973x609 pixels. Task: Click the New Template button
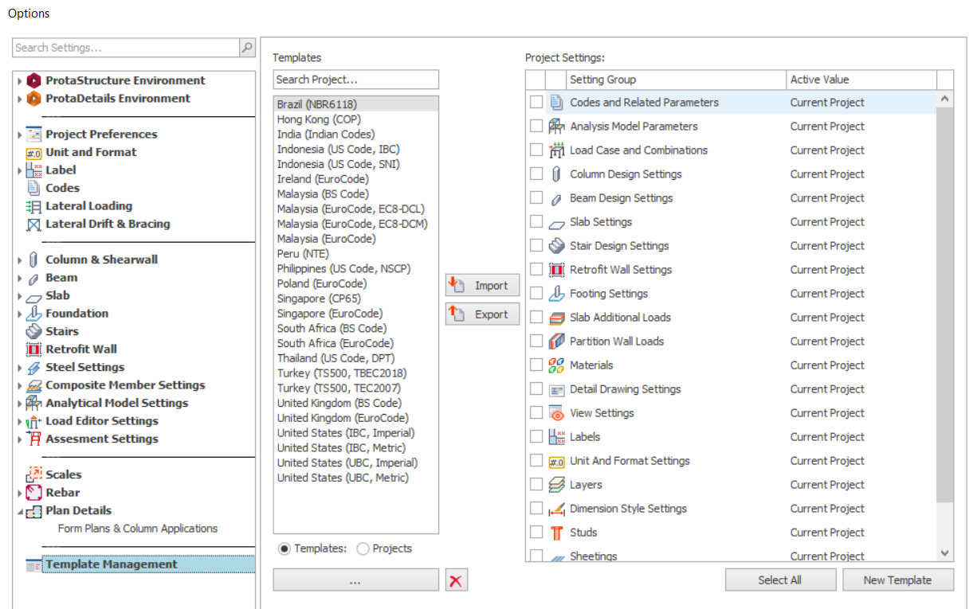tap(897, 580)
